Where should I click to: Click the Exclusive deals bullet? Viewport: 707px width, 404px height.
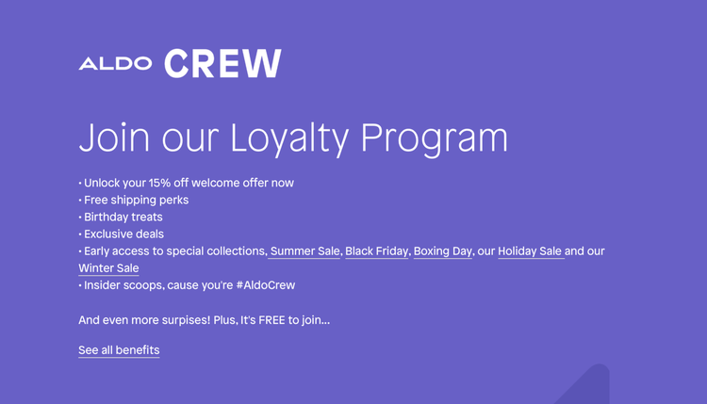123,234
